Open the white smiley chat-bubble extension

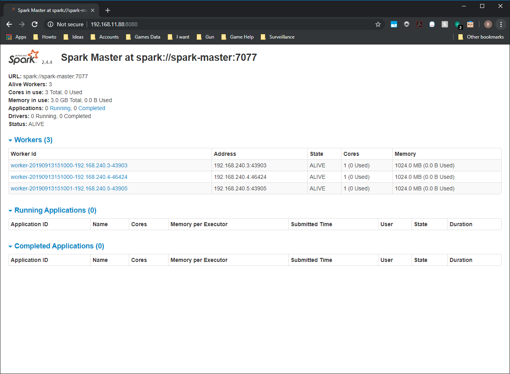[432, 24]
